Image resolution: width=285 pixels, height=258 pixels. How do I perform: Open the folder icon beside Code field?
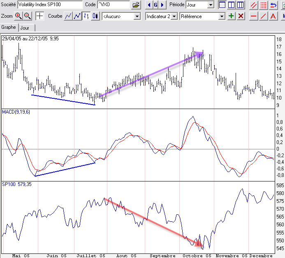(136, 5)
